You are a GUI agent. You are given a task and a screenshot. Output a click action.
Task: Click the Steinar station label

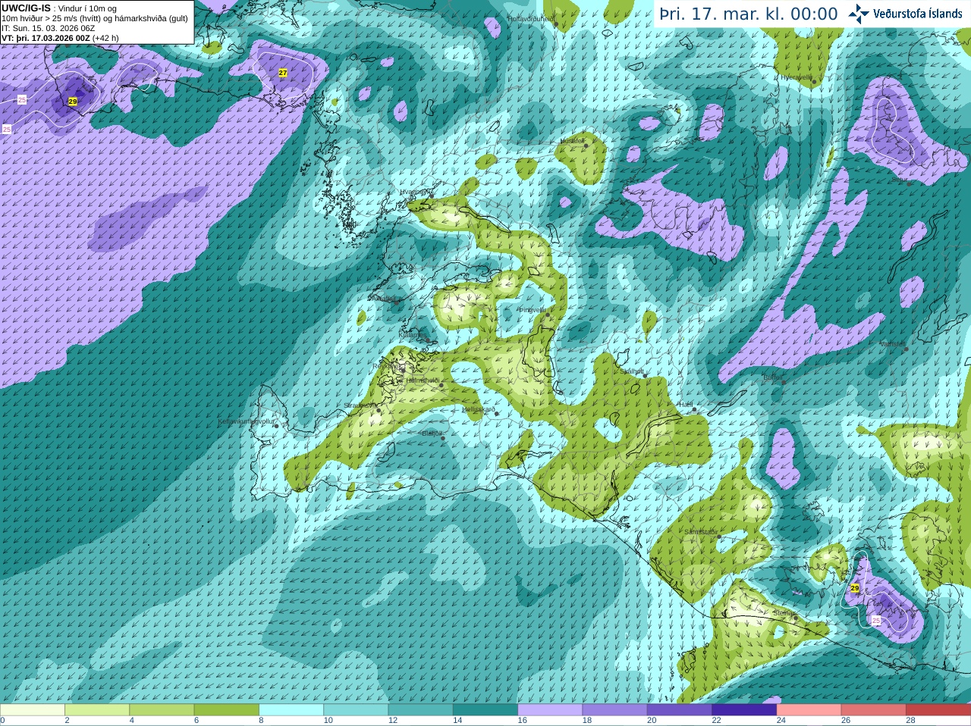tap(784, 613)
